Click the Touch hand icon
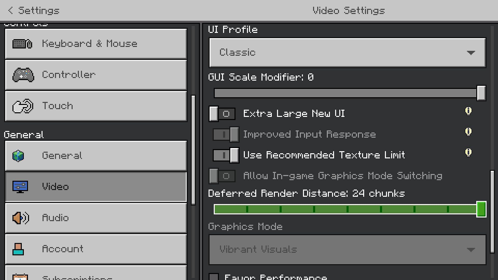The width and height of the screenshot is (498, 280). [23, 106]
